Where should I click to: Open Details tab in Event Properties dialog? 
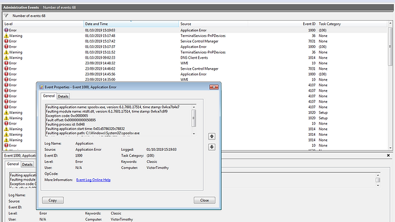point(63,96)
